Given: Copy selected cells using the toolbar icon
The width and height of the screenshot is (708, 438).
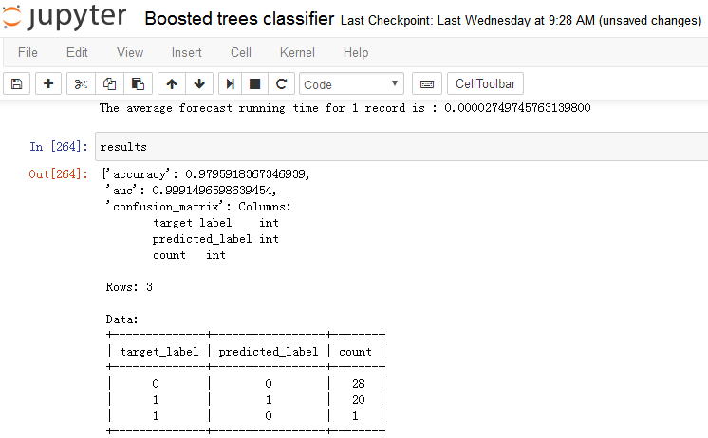Looking at the screenshot, I should coord(109,84).
